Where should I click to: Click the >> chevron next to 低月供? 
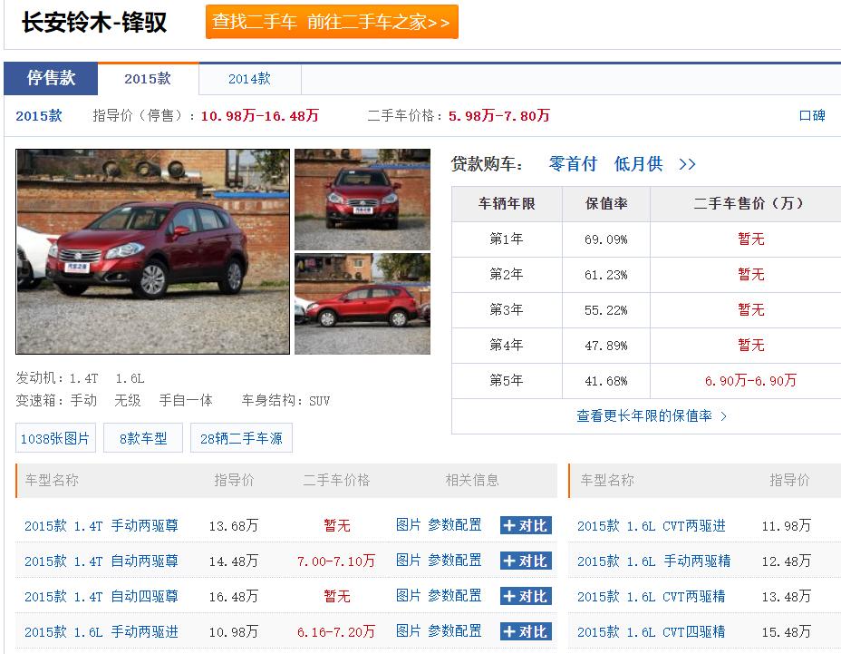(687, 164)
